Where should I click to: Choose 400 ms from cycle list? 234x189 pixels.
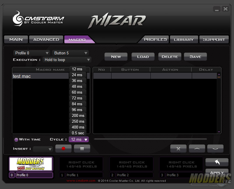[x=78, y=127]
